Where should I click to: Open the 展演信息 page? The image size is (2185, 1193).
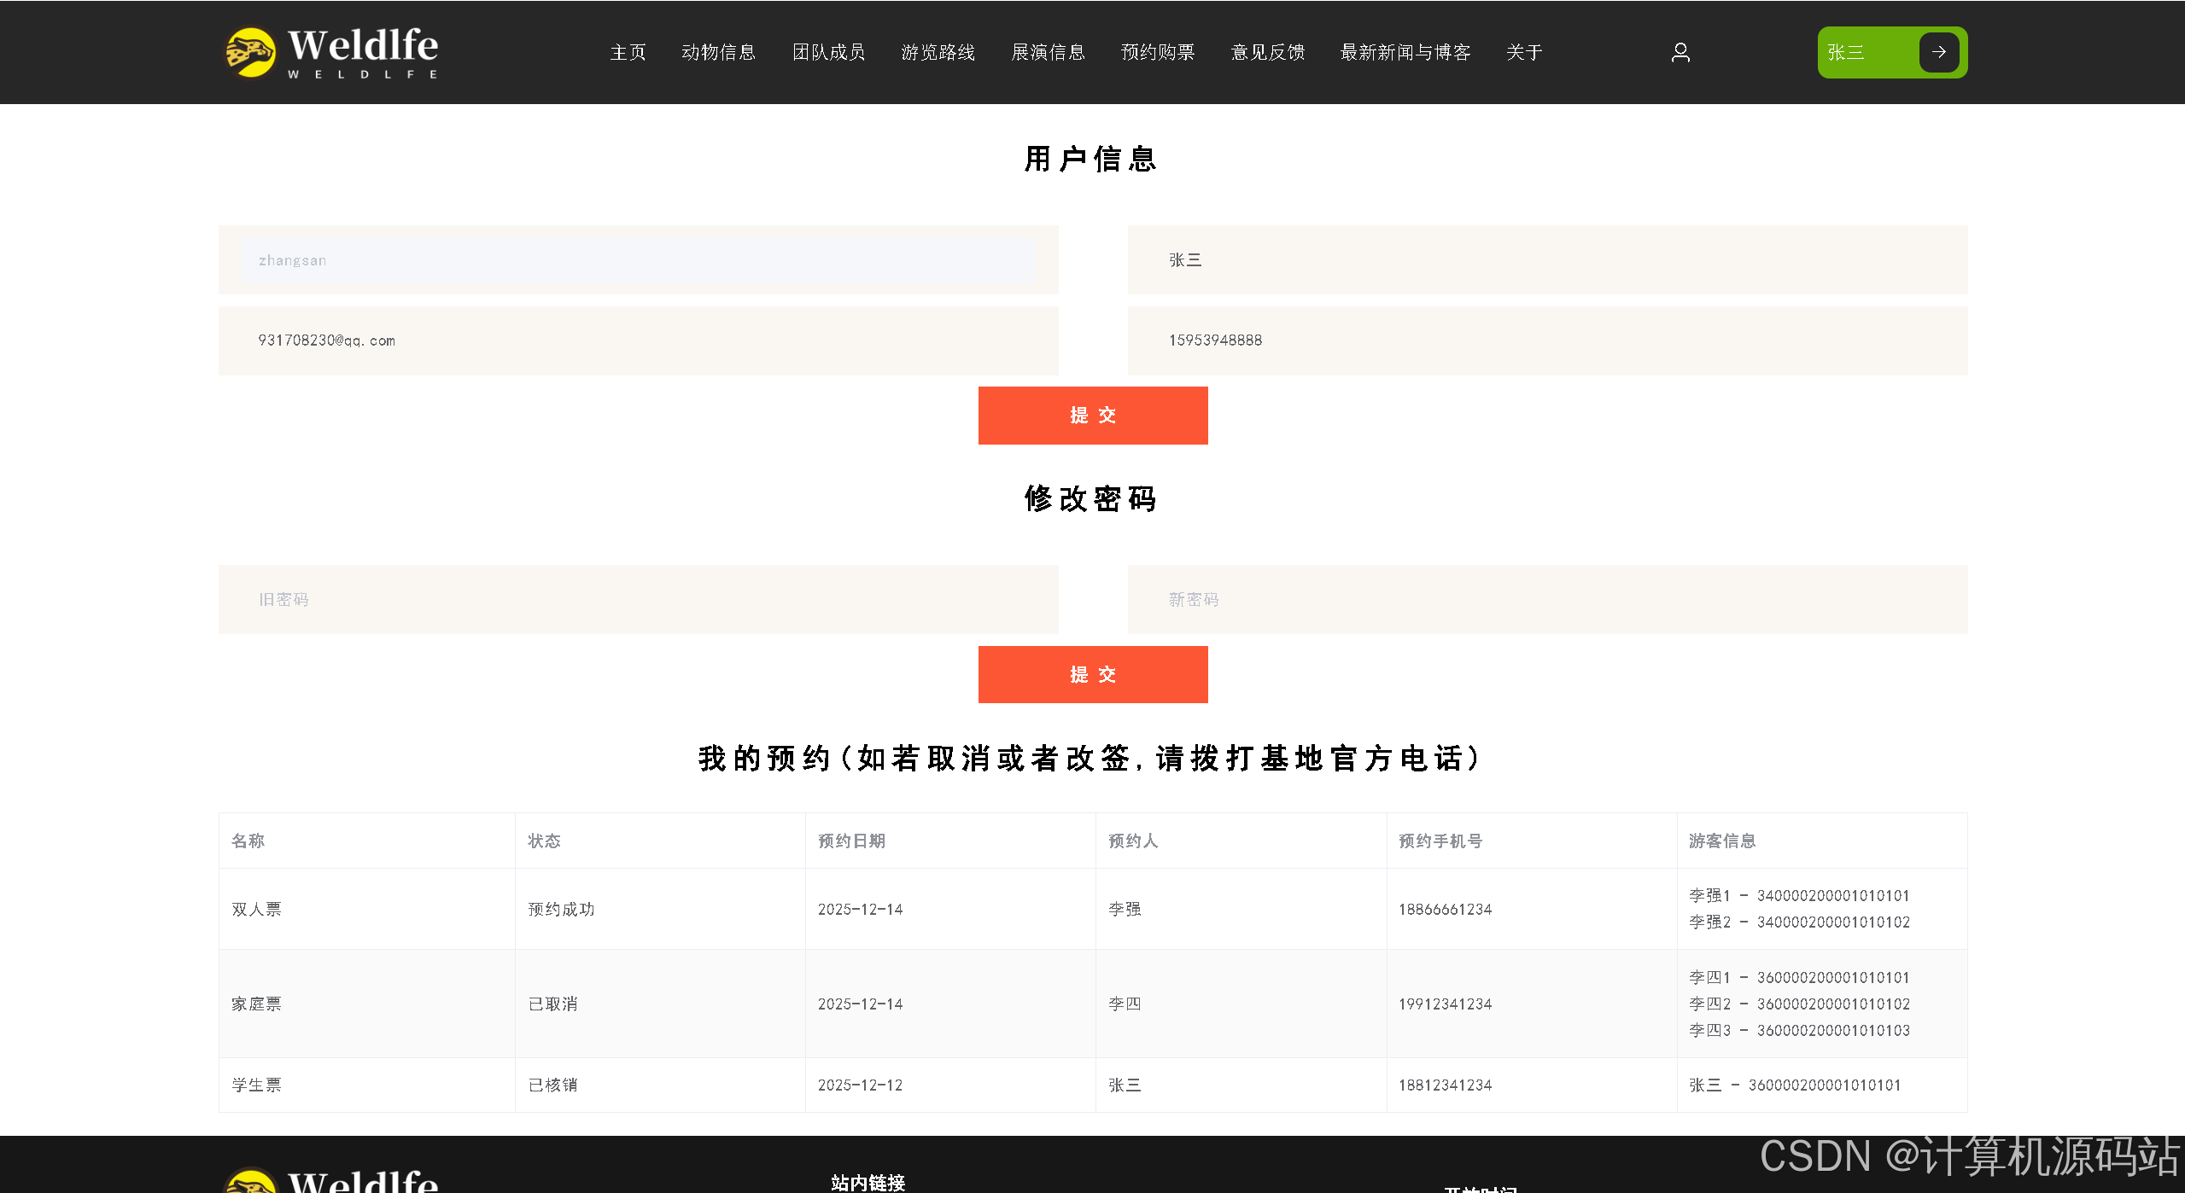[1049, 52]
